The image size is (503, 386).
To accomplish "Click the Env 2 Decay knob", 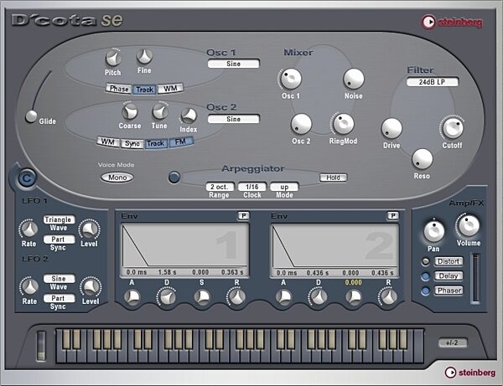I will tap(318, 297).
